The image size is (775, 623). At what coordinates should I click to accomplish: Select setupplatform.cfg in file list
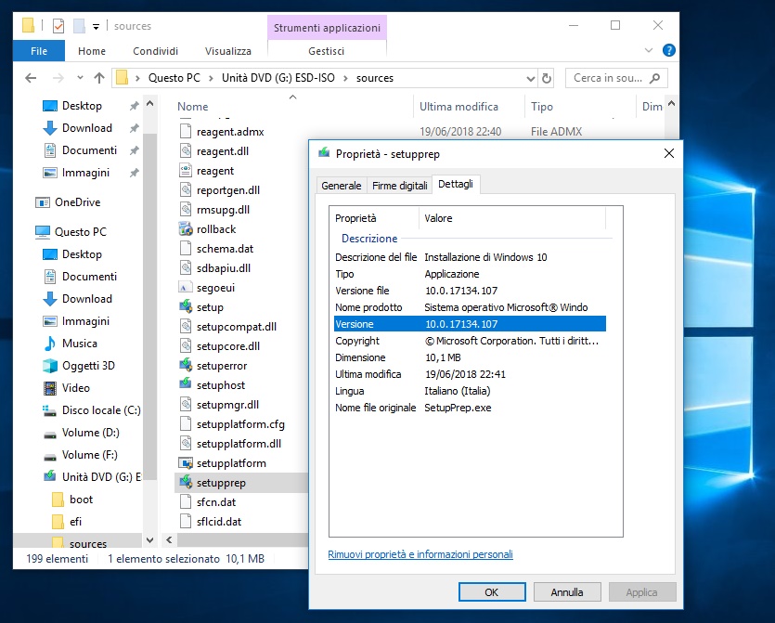coord(240,424)
